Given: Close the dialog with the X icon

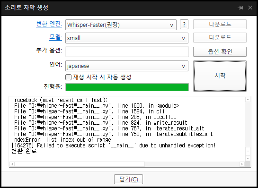Looking at the screenshot, I should (x=250, y=8).
